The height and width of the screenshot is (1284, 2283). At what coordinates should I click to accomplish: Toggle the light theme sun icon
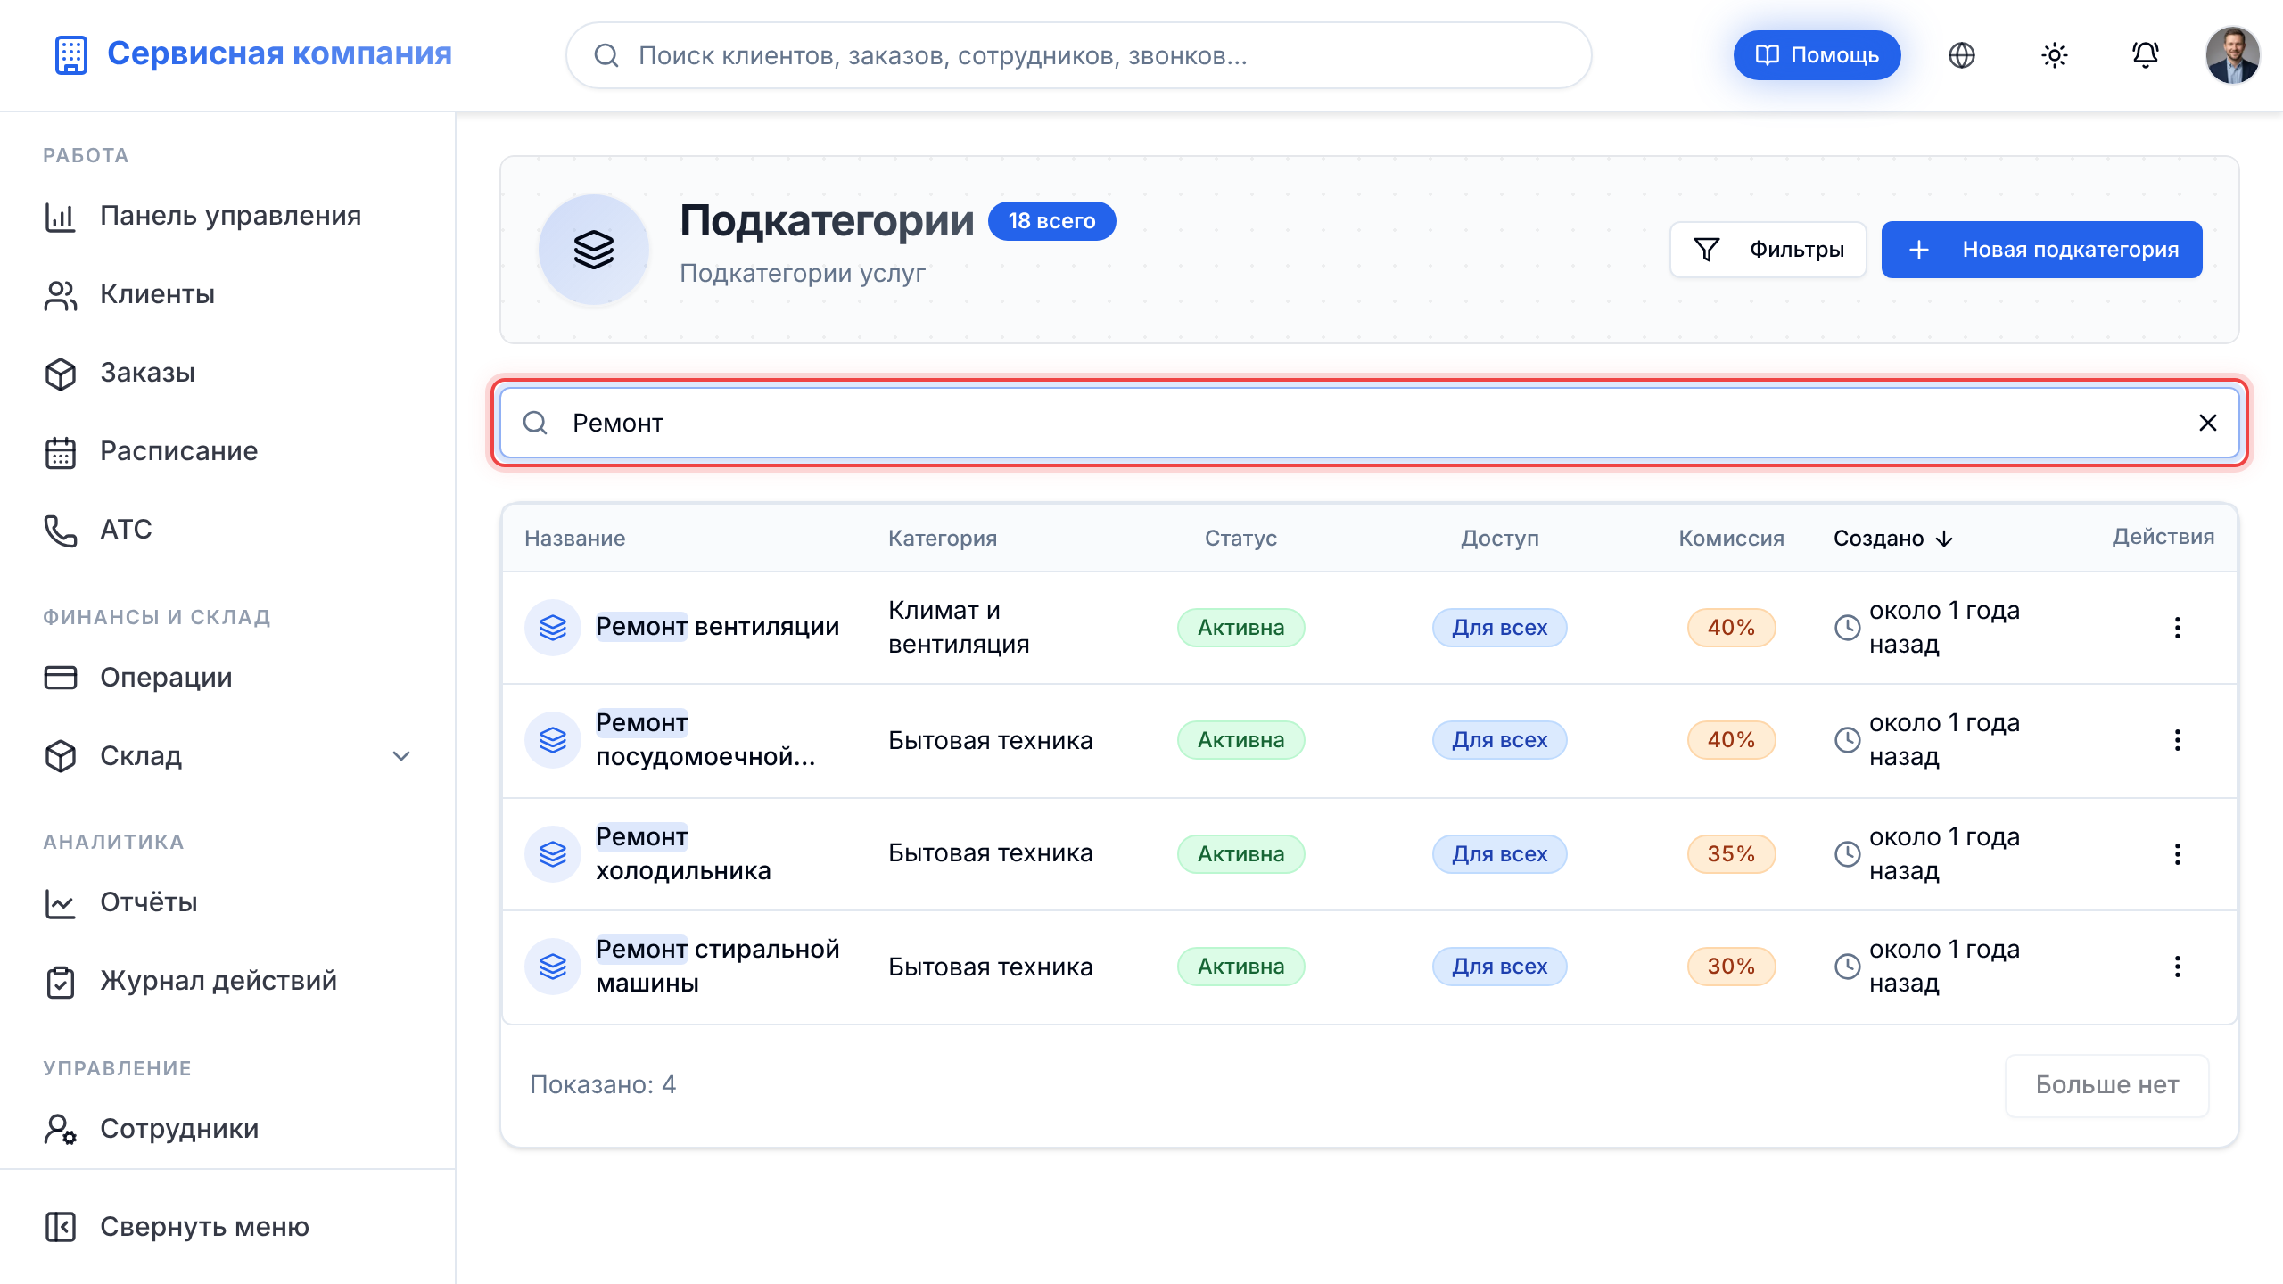pos(2054,55)
